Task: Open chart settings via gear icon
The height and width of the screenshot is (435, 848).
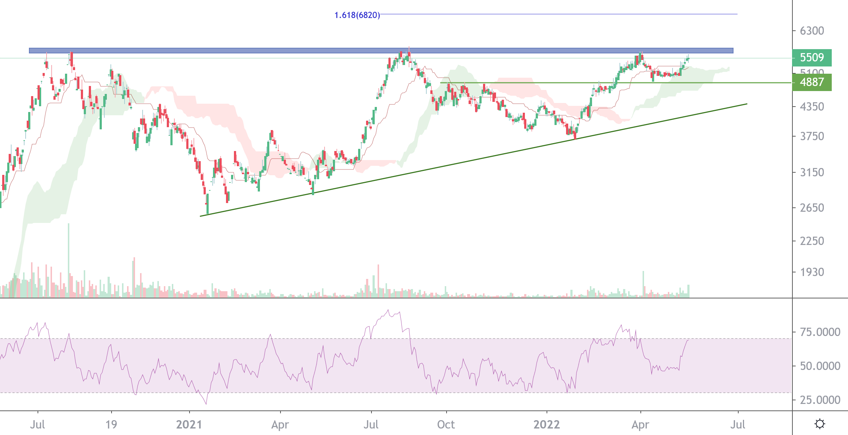Action: tap(819, 423)
